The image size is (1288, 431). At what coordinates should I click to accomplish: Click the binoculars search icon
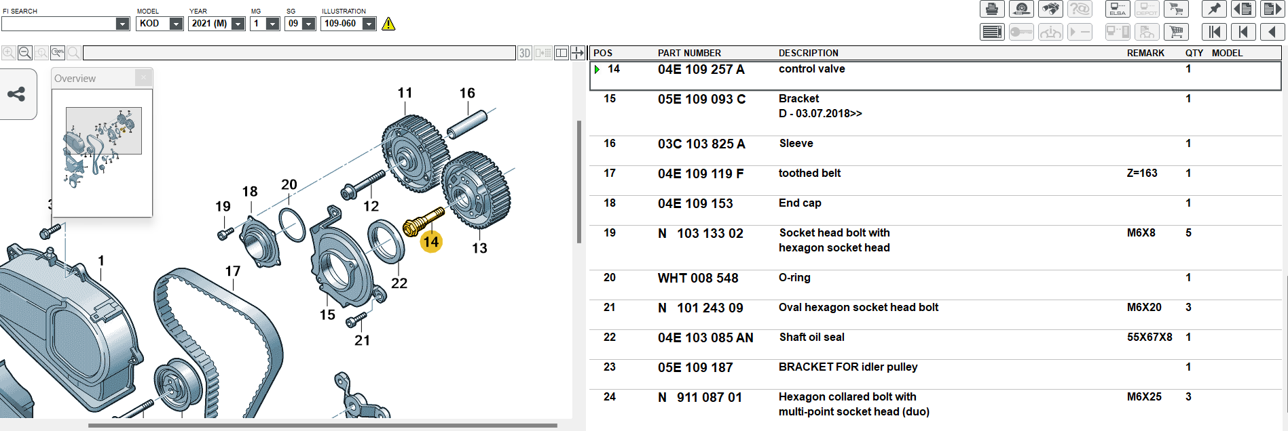pos(1050,9)
